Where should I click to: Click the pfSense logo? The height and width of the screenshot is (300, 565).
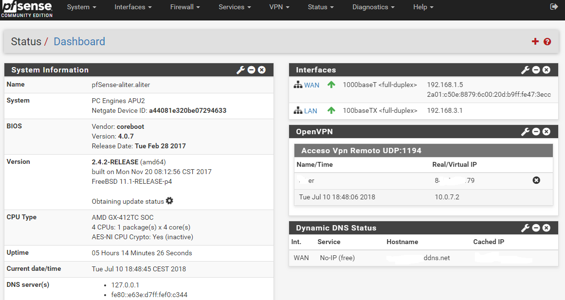pos(27,9)
